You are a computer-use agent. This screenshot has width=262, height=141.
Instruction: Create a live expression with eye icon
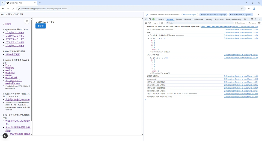tap(162, 23)
